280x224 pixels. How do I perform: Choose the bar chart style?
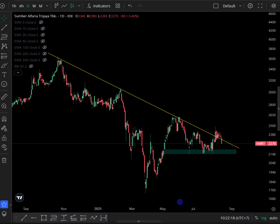(56, 6)
